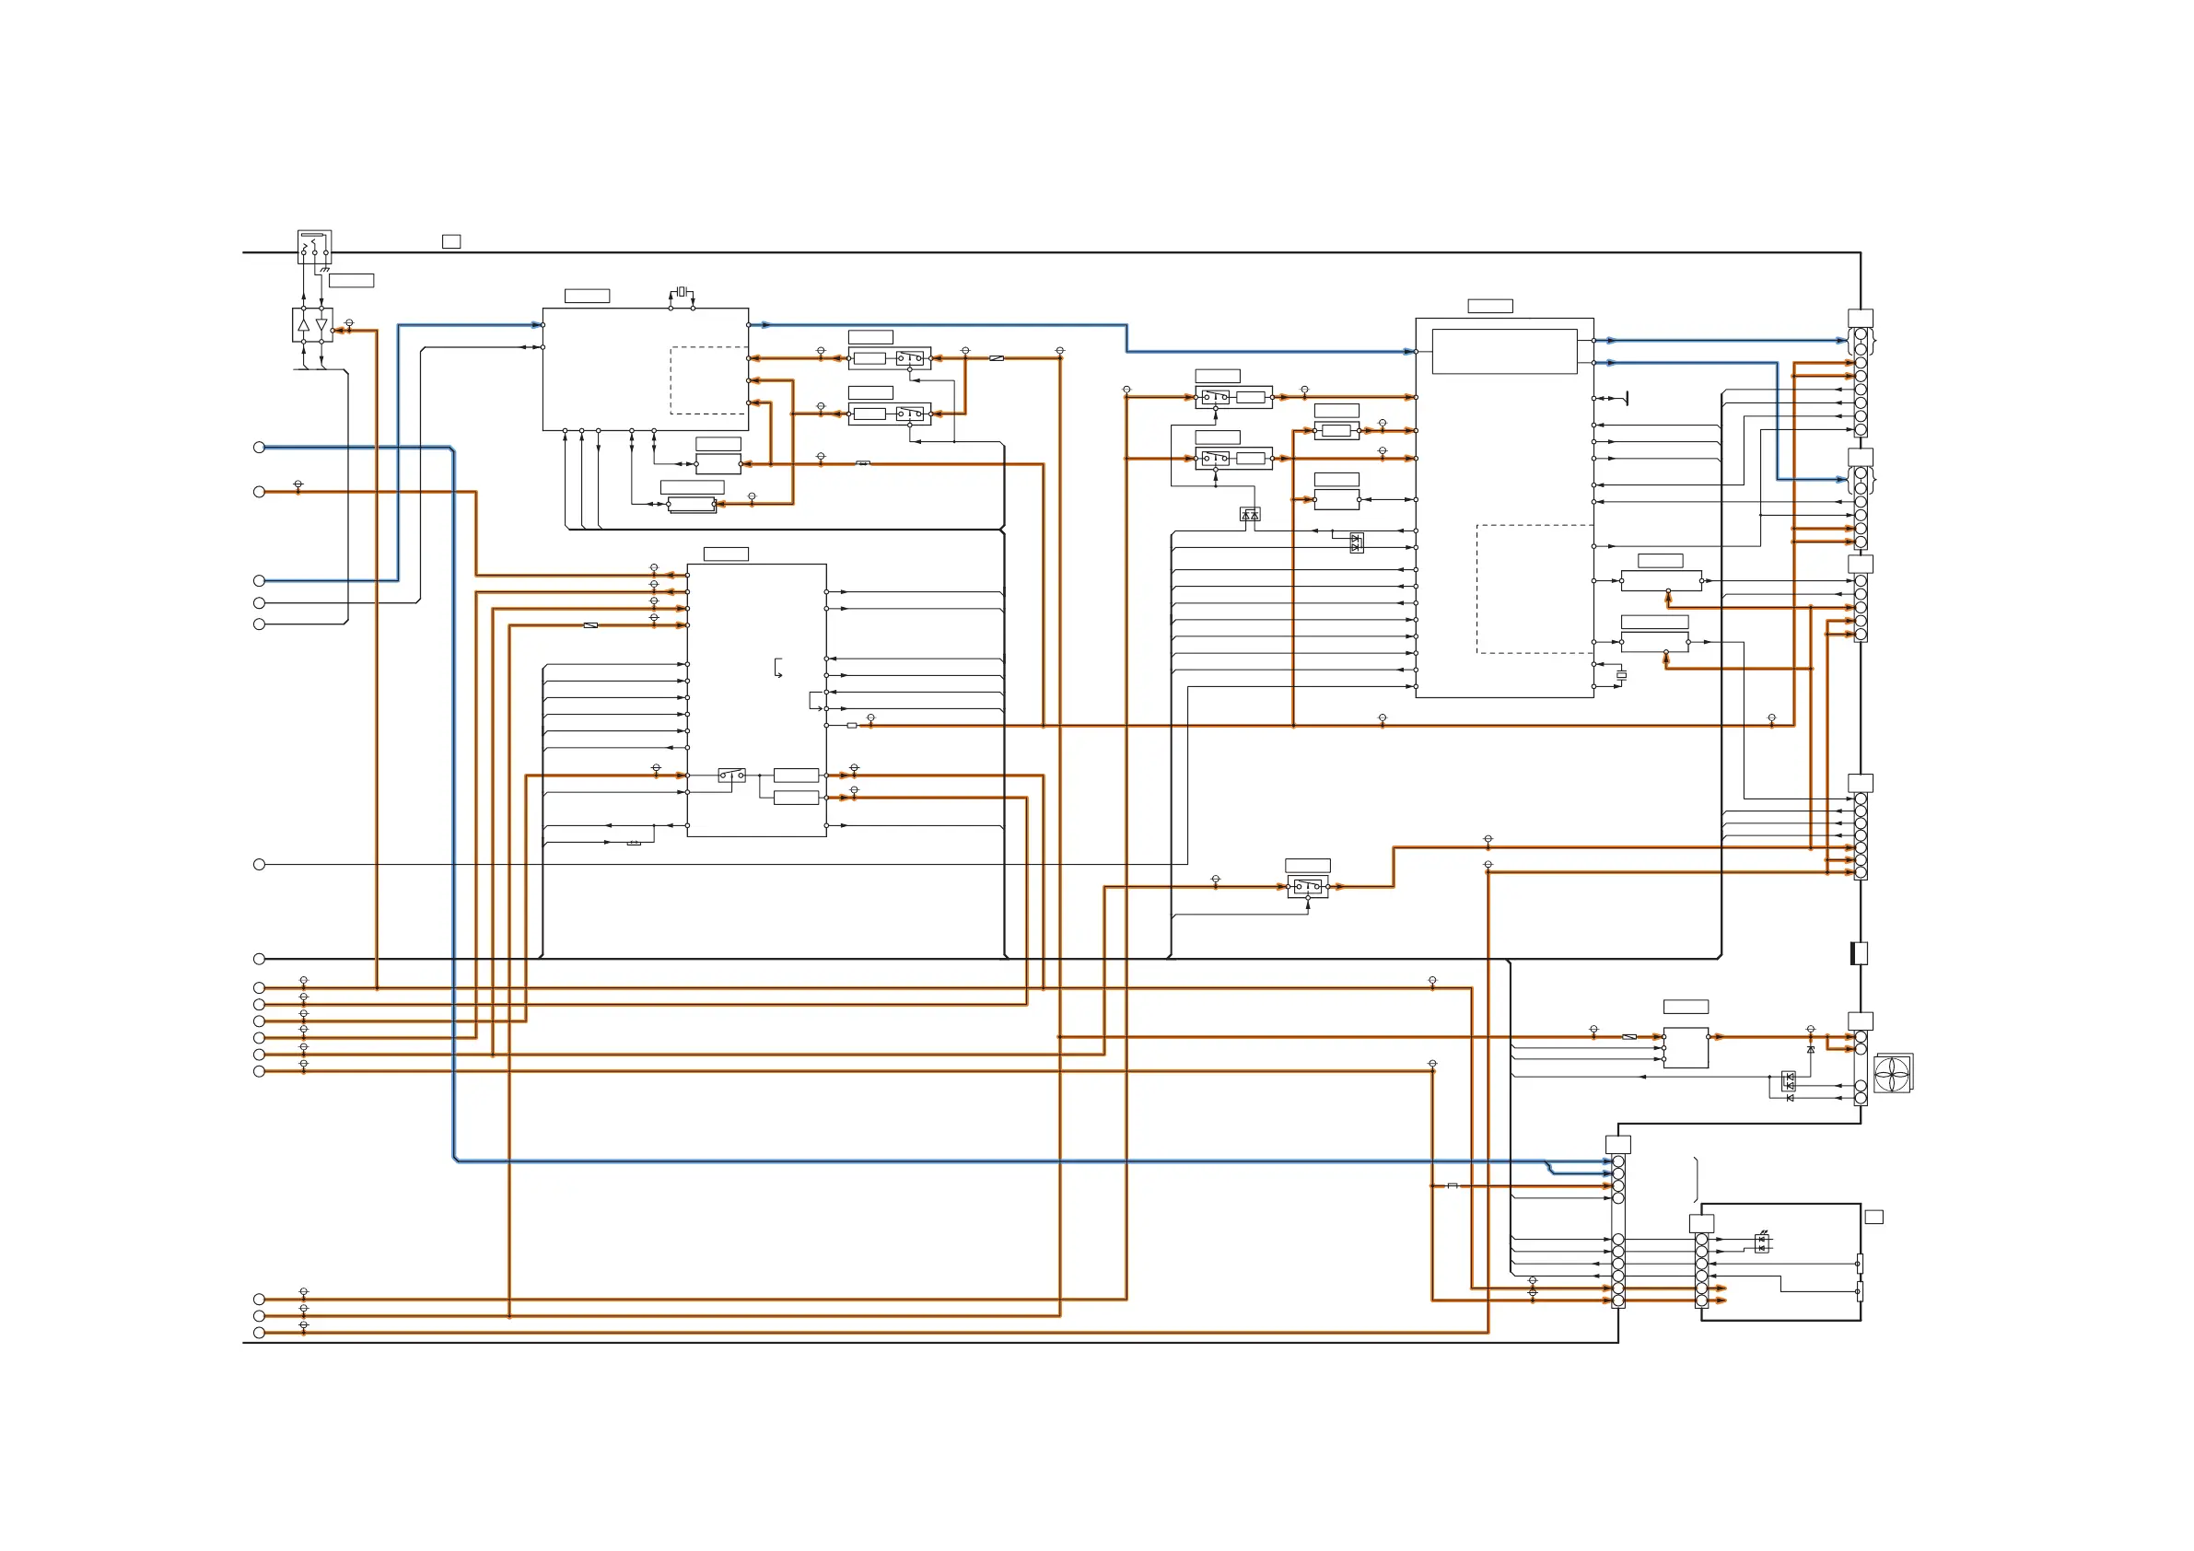Click the cooling fan symbol at right
Viewport: 2194px width, 1551px height.
coord(1892,1074)
